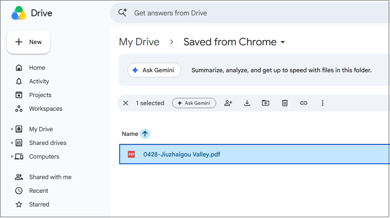The width and height of the screenshot is (390, 218).
Task: Click the Workspaces icon
Action: (19, 109)
